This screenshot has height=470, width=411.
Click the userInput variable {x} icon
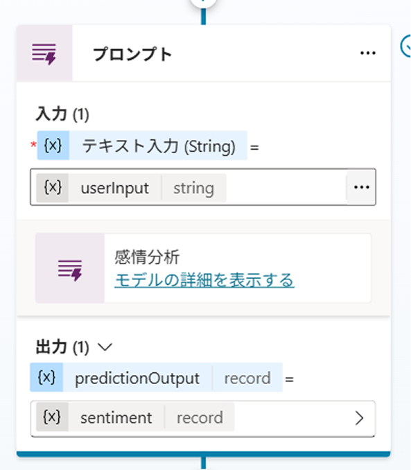click(x=52, y=188)
